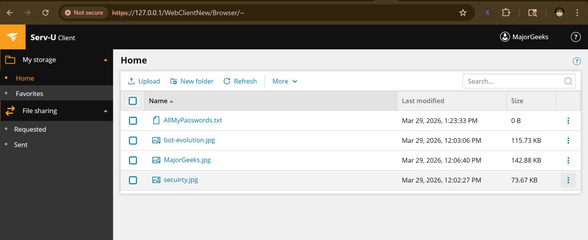
Task: Open three-dot menu for bot-evolution.jpg
Action: 568,141
